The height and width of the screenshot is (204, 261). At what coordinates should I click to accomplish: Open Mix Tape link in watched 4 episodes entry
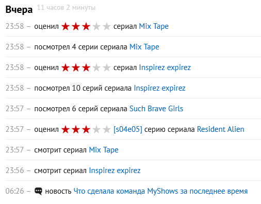[144, 47]
